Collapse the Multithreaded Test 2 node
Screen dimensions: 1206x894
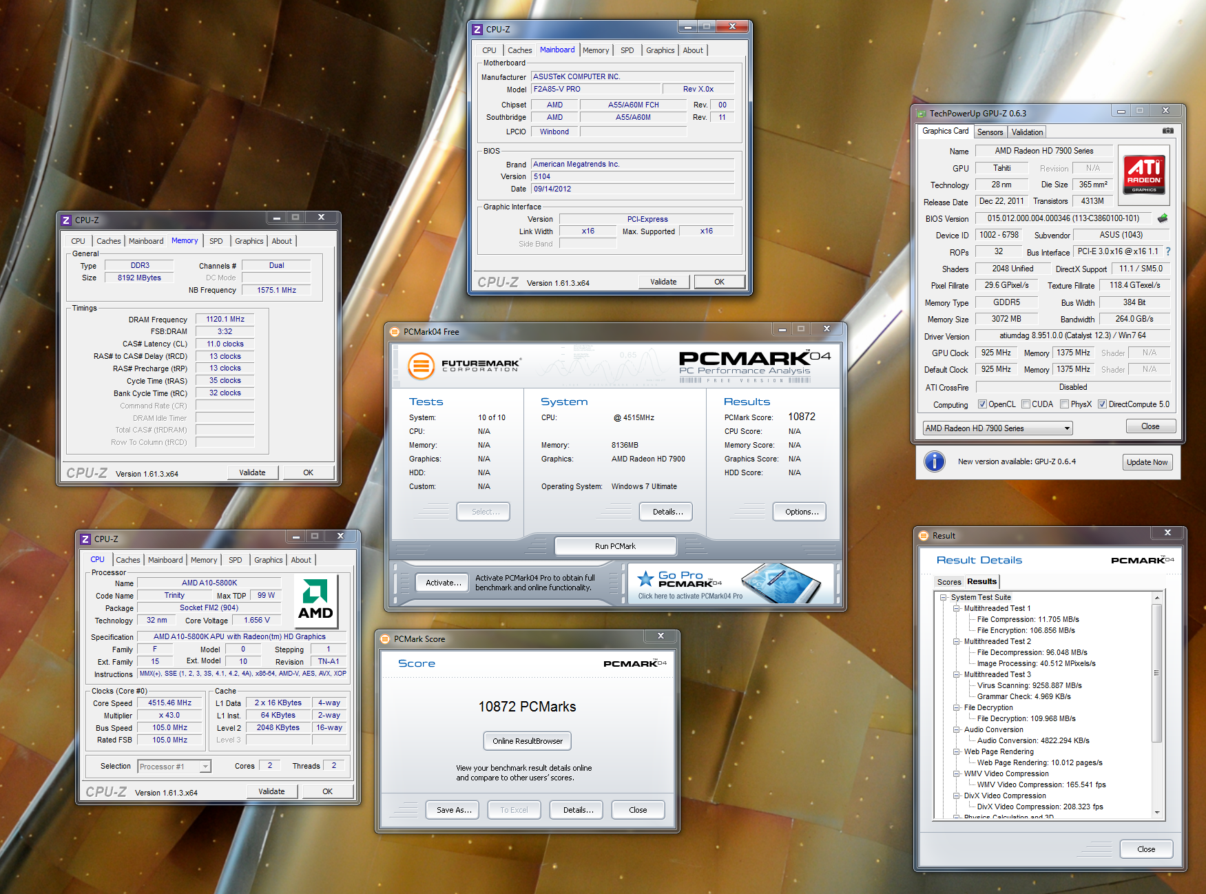click(x=957, y=641)
